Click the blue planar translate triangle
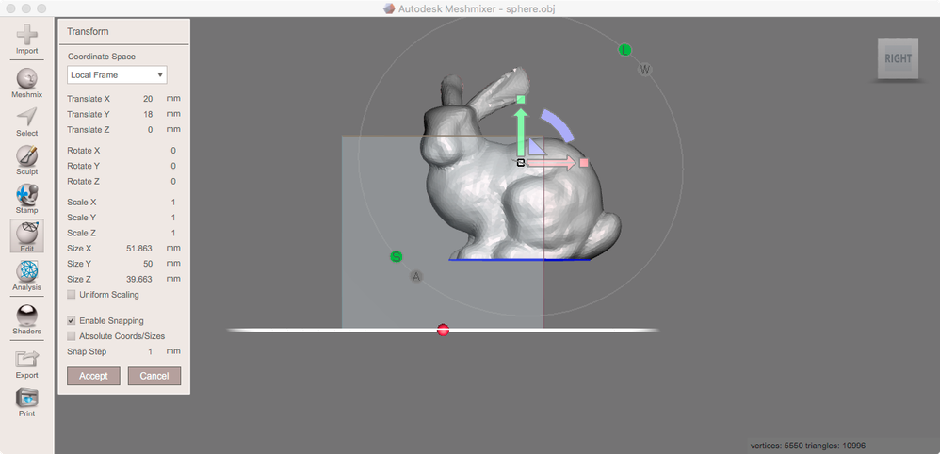The image size is (940, 454). 535,148
